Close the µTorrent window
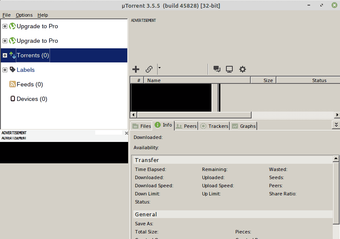This screenshot has width=340, height=239. point(334,5)
